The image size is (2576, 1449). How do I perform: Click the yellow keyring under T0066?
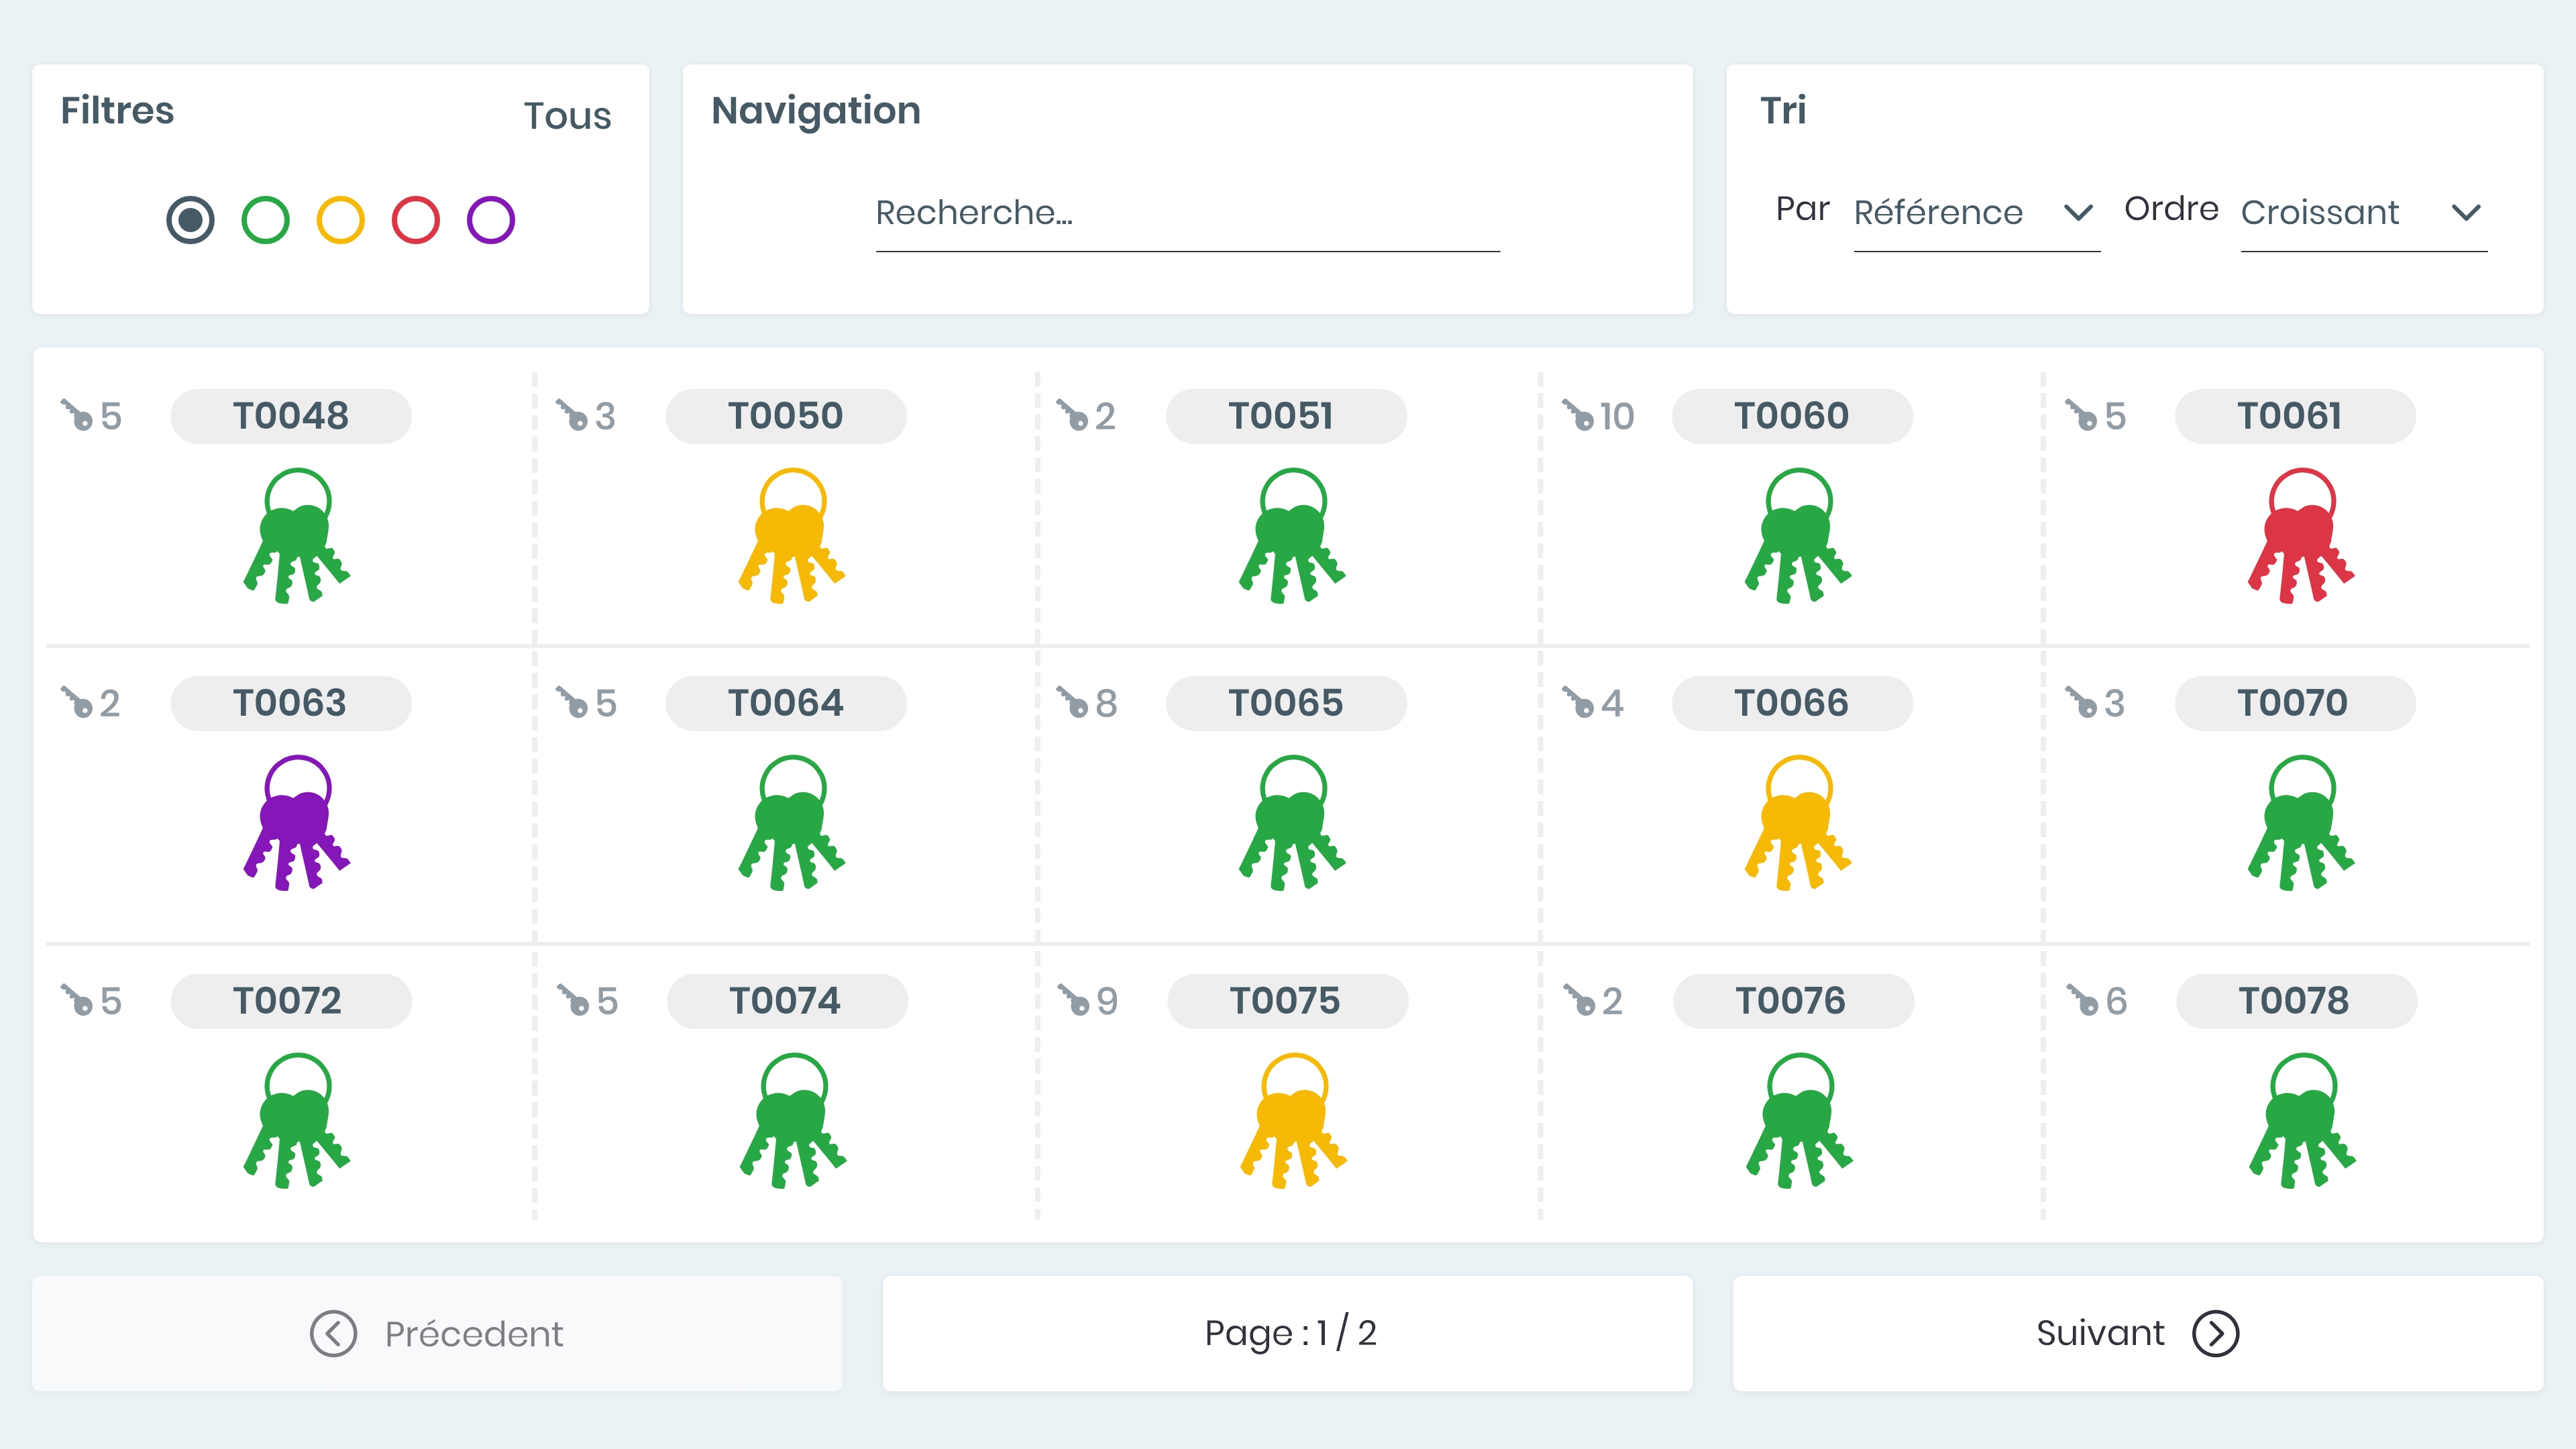(1798, 823)
